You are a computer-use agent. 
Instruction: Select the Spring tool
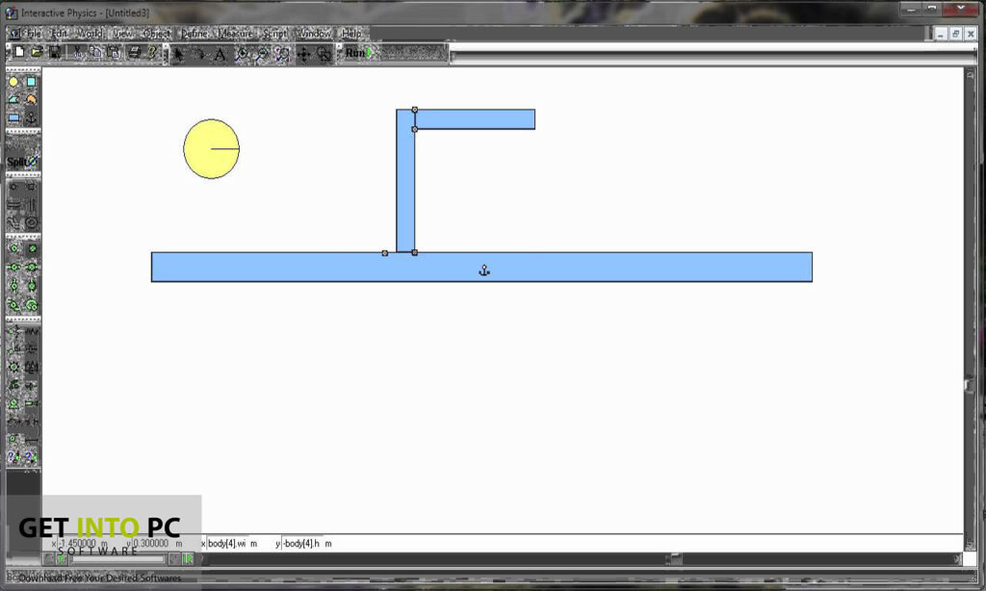pos(32,331)
